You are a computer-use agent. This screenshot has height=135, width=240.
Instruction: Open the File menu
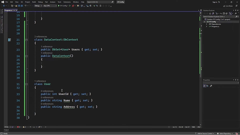coord(7,2)
